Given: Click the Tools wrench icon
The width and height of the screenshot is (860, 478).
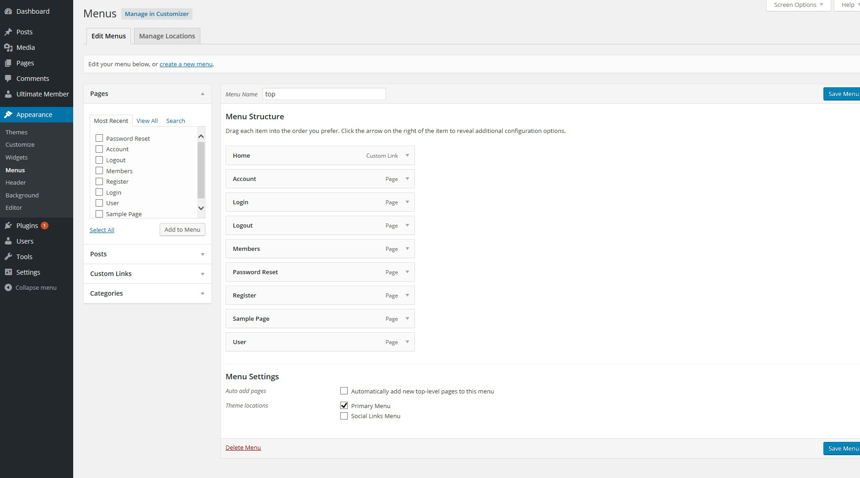Looking at the screenshot, I should tap(8, 257).
